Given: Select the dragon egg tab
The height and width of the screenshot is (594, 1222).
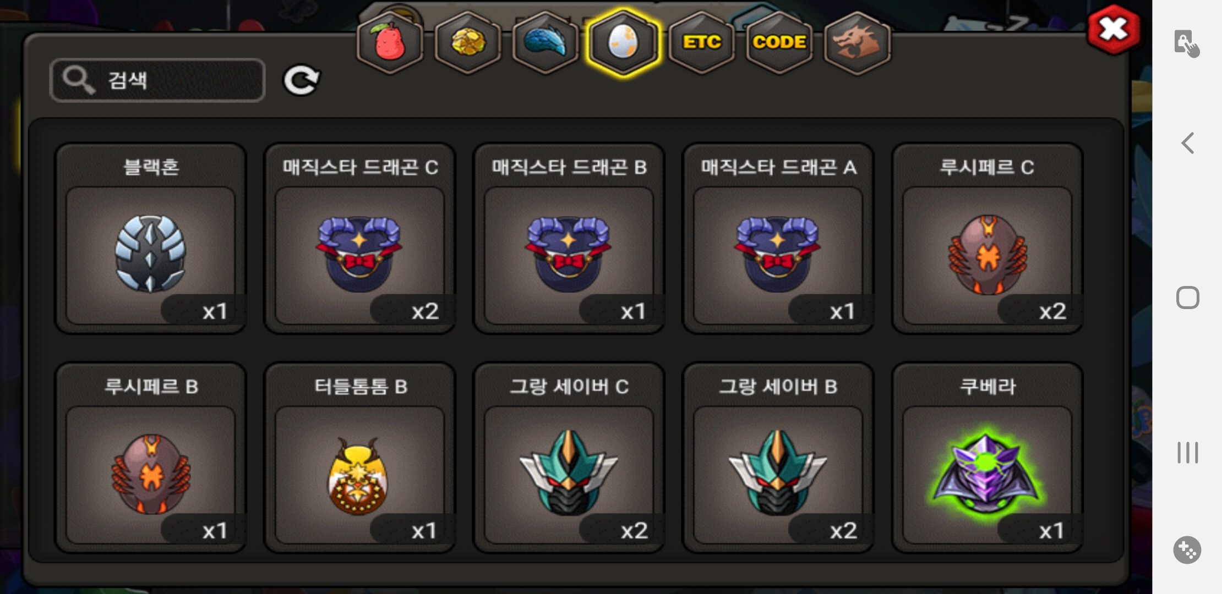Looking at the screenshot, I should tap(623, 42).
